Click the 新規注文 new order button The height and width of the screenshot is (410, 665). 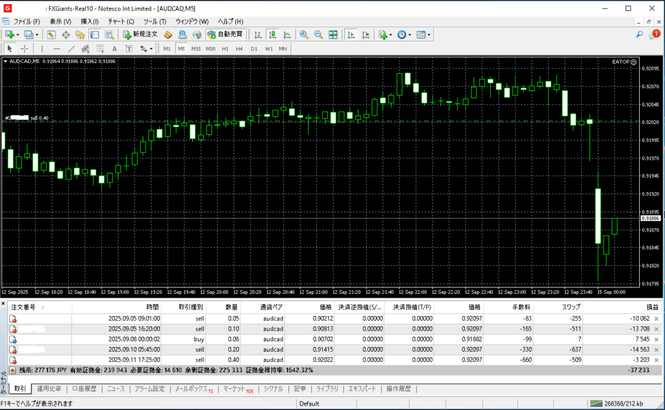[140, 34]
